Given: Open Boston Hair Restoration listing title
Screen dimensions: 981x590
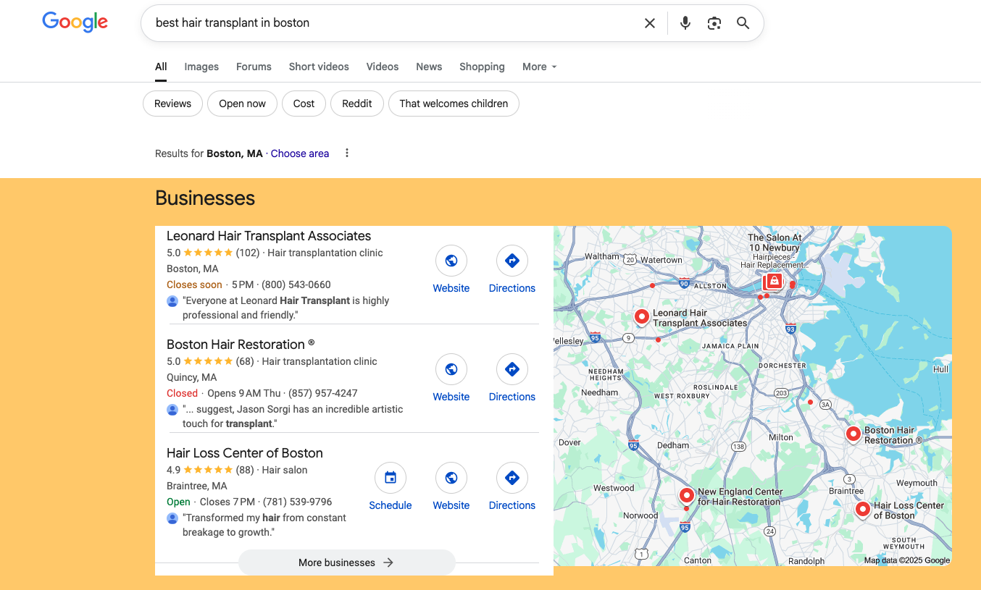Looking at the screenshot, I should tap(241, 345).
